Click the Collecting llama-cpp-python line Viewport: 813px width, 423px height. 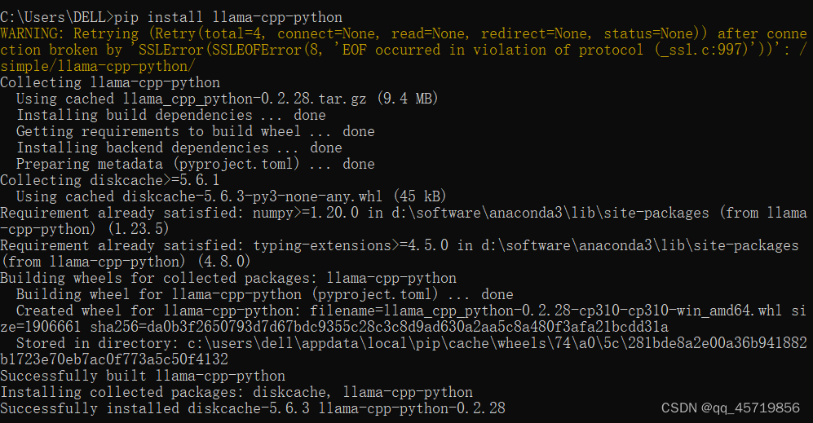click(x=110, y=82)
